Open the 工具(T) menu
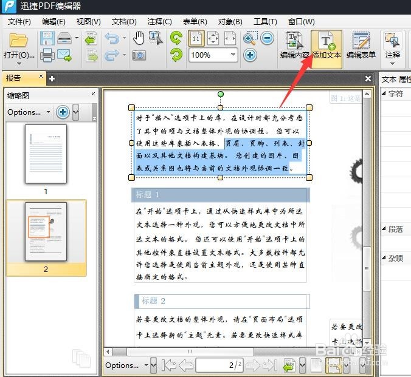The height and width of the screenshot is (377, 411). click(265, 22)
